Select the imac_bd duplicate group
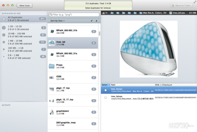197x132 pixels. click(x=73, y=43)
